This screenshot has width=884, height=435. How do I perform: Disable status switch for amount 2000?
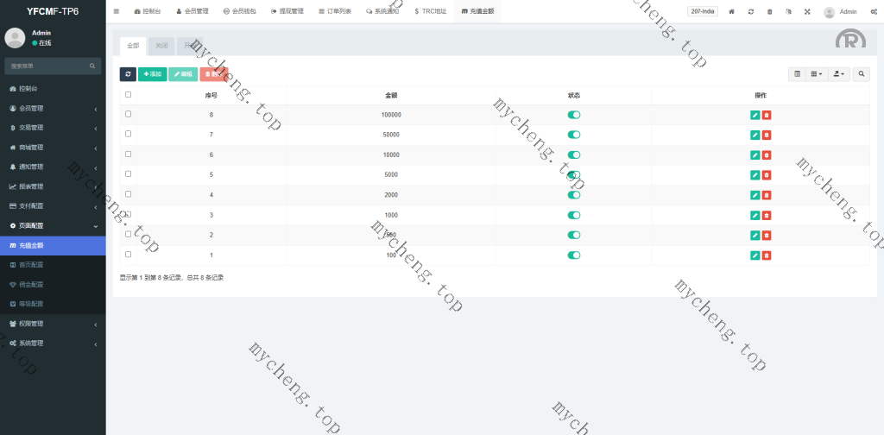574,195
